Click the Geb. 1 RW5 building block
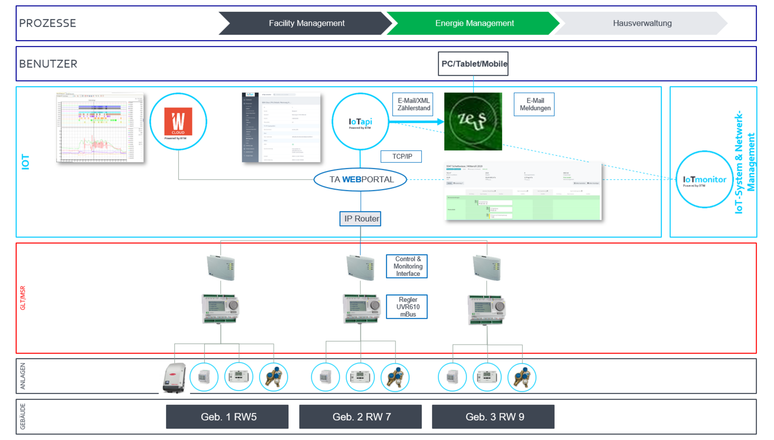Screen dimensions: 774x440 [227, 417]
